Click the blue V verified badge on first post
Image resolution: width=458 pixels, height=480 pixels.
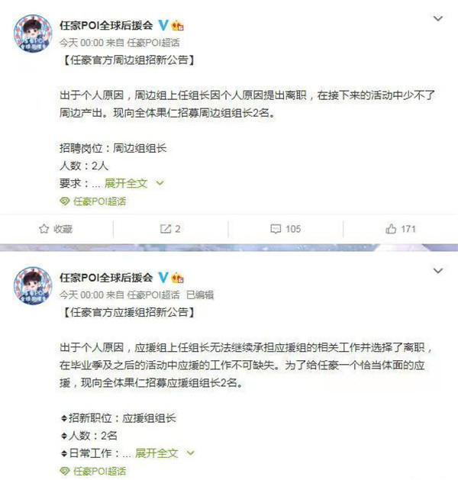(163, 25)
